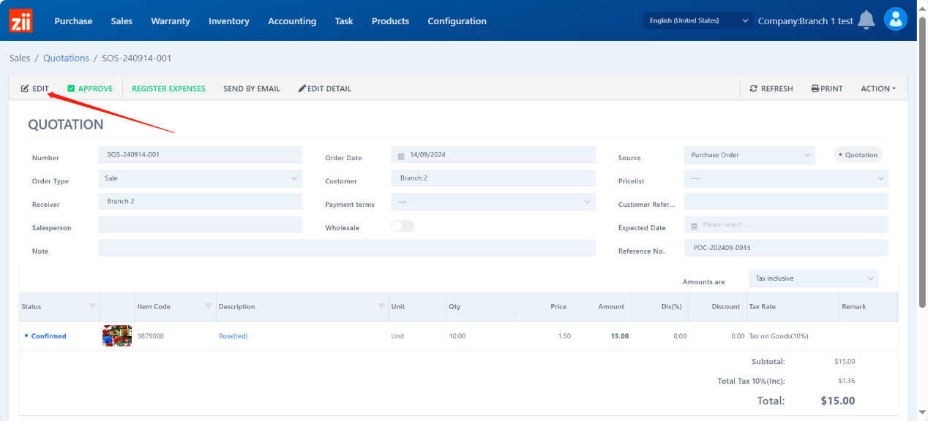
Task: Click the Rose product thumbnail
Action: click(117, 336)
